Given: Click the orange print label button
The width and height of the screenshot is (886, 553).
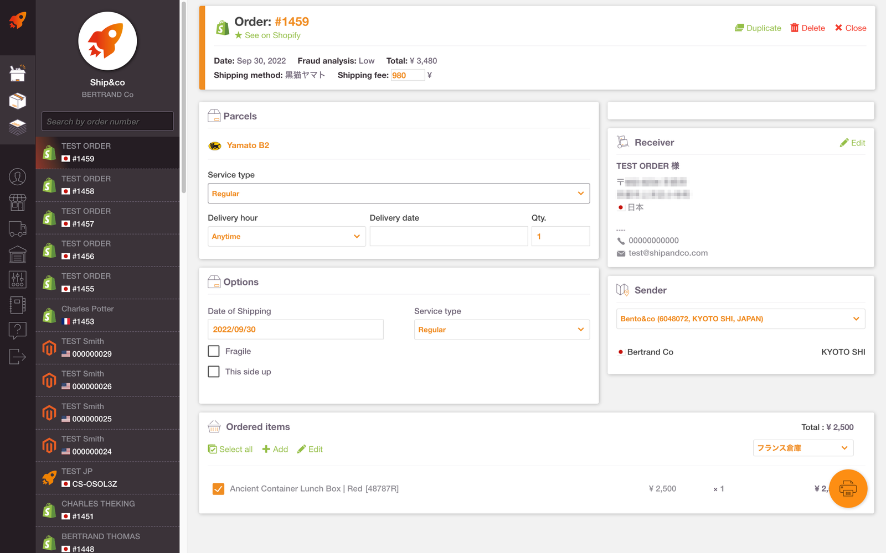Looking at the screenshot, I should (847, 488).
